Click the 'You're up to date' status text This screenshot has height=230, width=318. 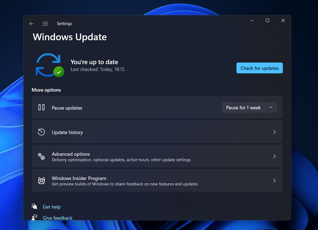coord(94,62)
